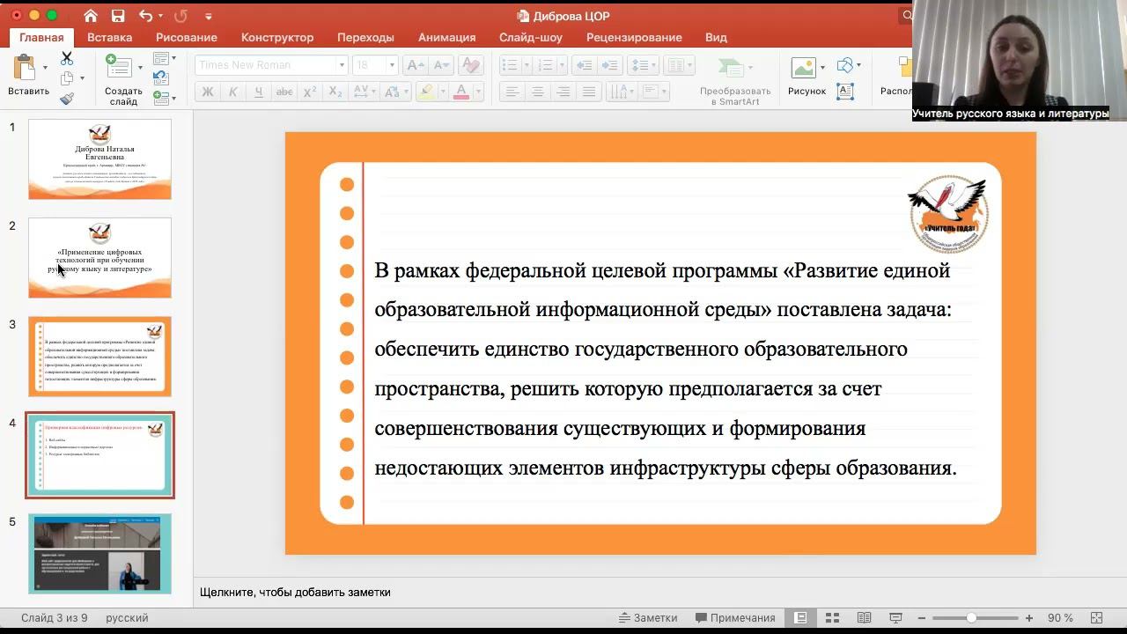
Task: Decrease the list indent level
Action: [583, 65]
